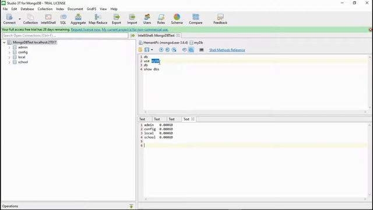Screen dimensions: 373x210
Task: Open the Connect dropdown arrow
Action: tap(20, 19)
